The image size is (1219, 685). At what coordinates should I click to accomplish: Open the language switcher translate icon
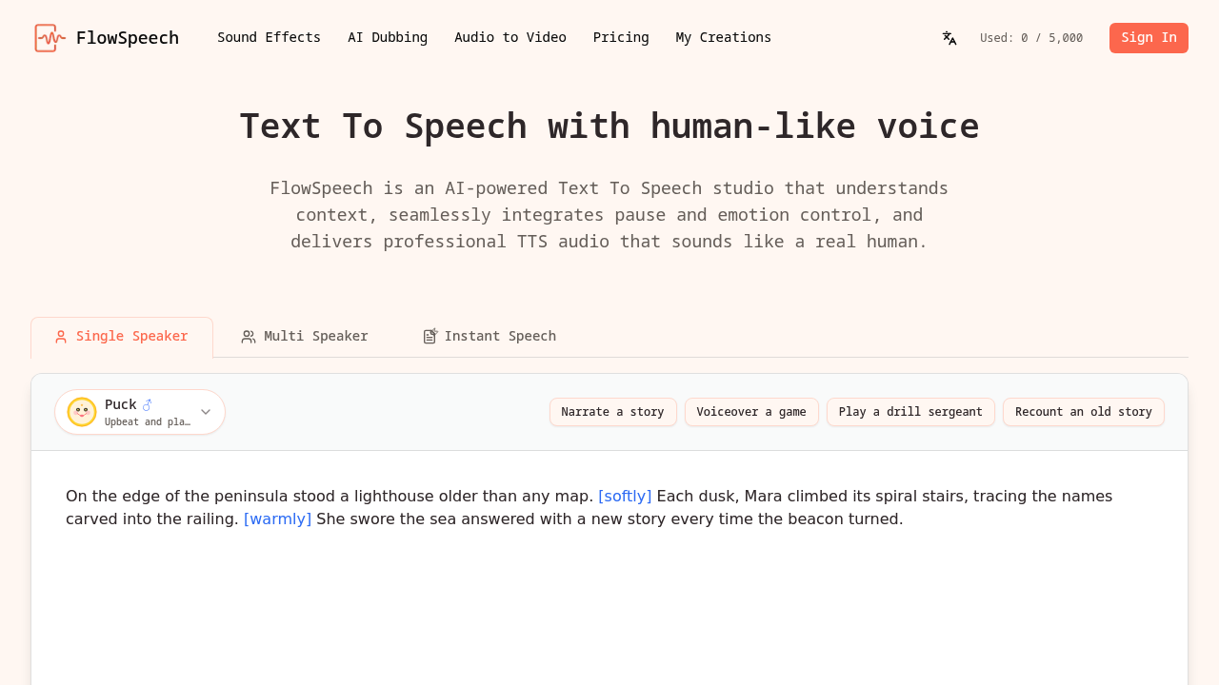click(x=949, y=37)
